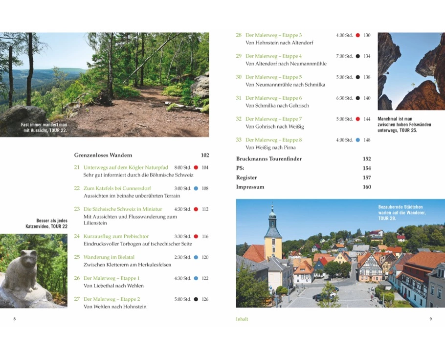Click the 'Impressum' entry
The height and width of the screenshot is (356, 445).
(250, 187)
